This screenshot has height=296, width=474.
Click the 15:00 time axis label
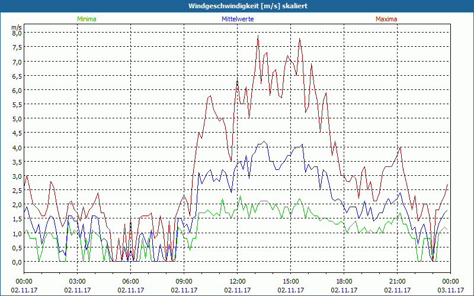tap(291, 282)
